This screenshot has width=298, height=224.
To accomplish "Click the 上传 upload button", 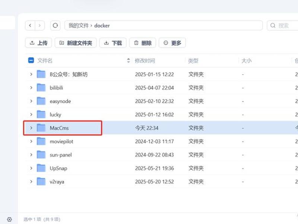I will 38,43.
